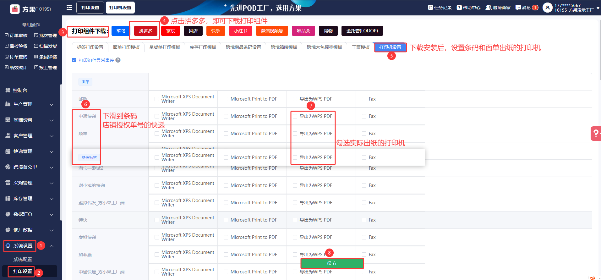Click the 控制台 dashboard icon
The height and width of the screenshot is (280, 601).
(x=8, y=90)
